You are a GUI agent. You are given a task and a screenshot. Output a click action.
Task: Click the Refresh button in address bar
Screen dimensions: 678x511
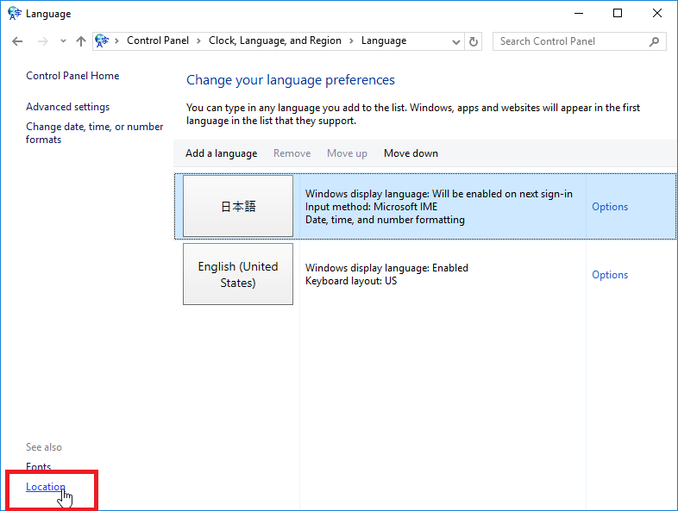point(474,41)
